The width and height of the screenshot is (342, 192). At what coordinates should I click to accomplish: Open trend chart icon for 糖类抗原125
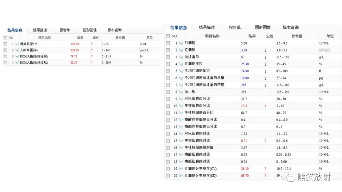(x=17, y=44)
